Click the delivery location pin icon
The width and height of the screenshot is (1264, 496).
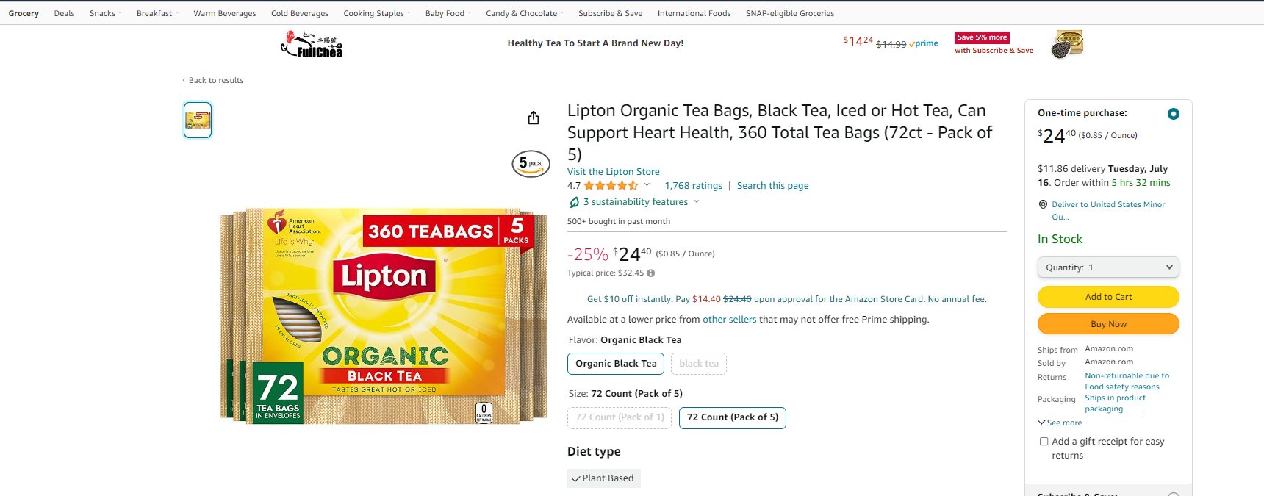(1043, 204)
